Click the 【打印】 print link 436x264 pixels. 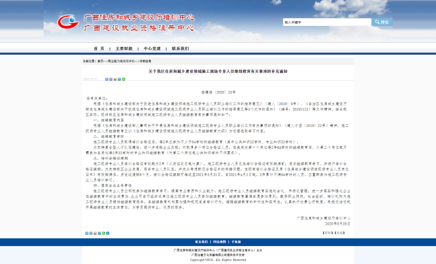(328, 233)
